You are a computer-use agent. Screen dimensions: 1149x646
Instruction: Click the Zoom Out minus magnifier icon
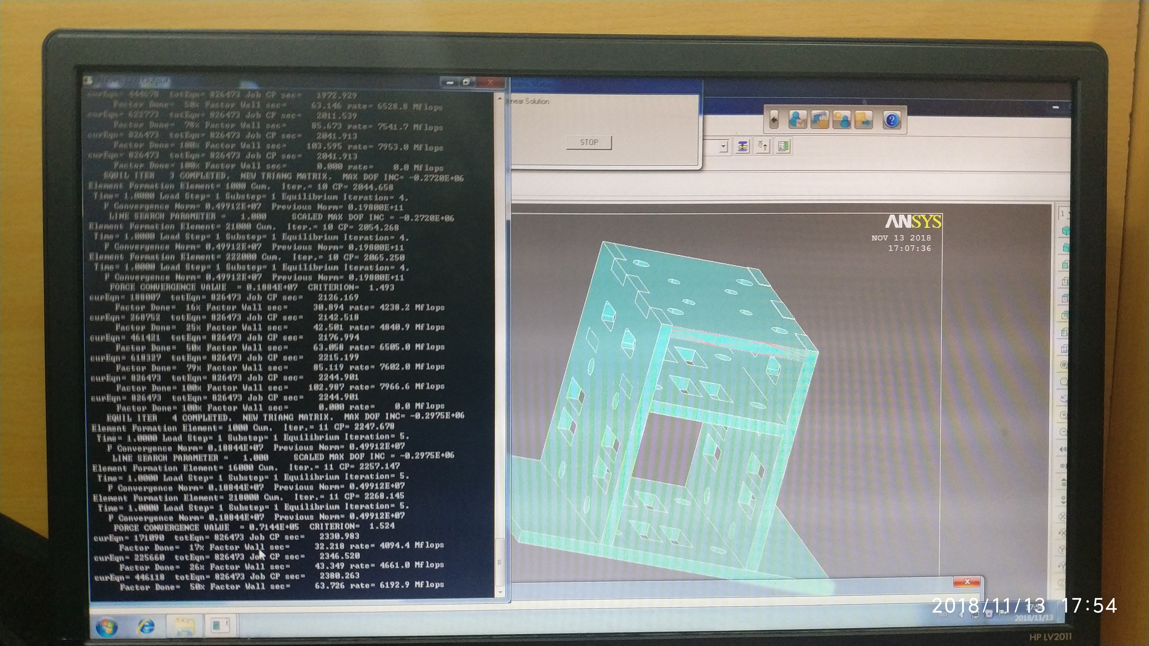tap(1063, 432)
